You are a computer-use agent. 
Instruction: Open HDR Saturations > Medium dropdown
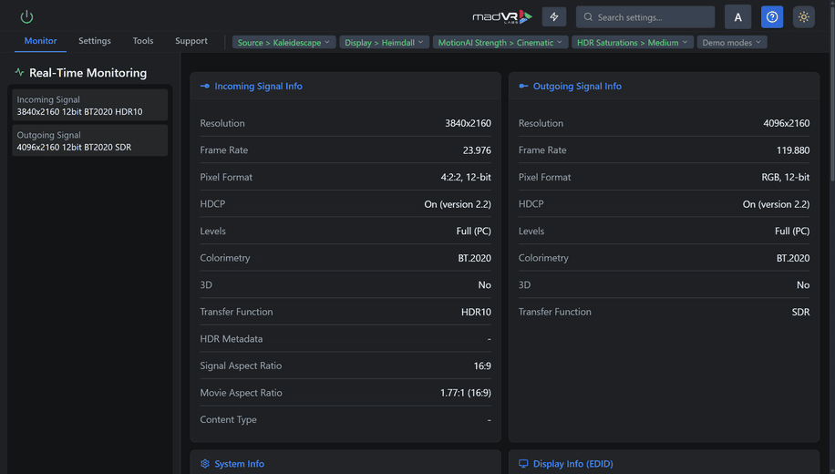click(x=632, y=43)
